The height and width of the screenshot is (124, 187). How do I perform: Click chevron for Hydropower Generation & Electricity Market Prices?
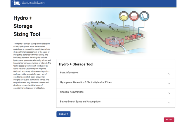pyautogui.click(x=169, y=84)
